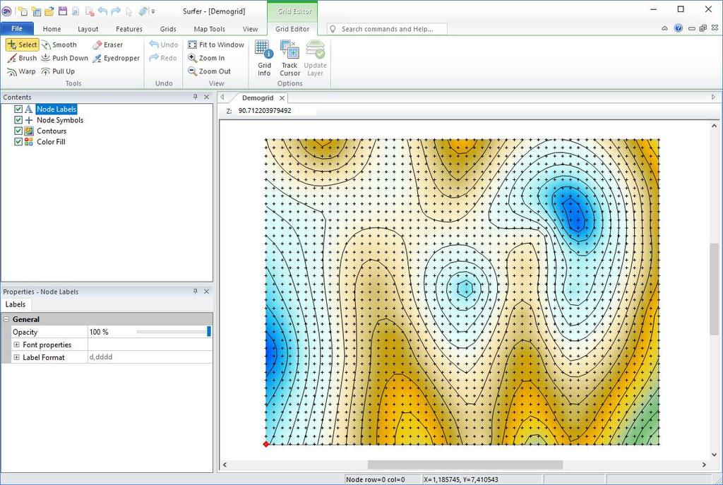The image size is (723, 485).
Task: Select the Labels tab in Properties
Action: (x=16, y=304)
